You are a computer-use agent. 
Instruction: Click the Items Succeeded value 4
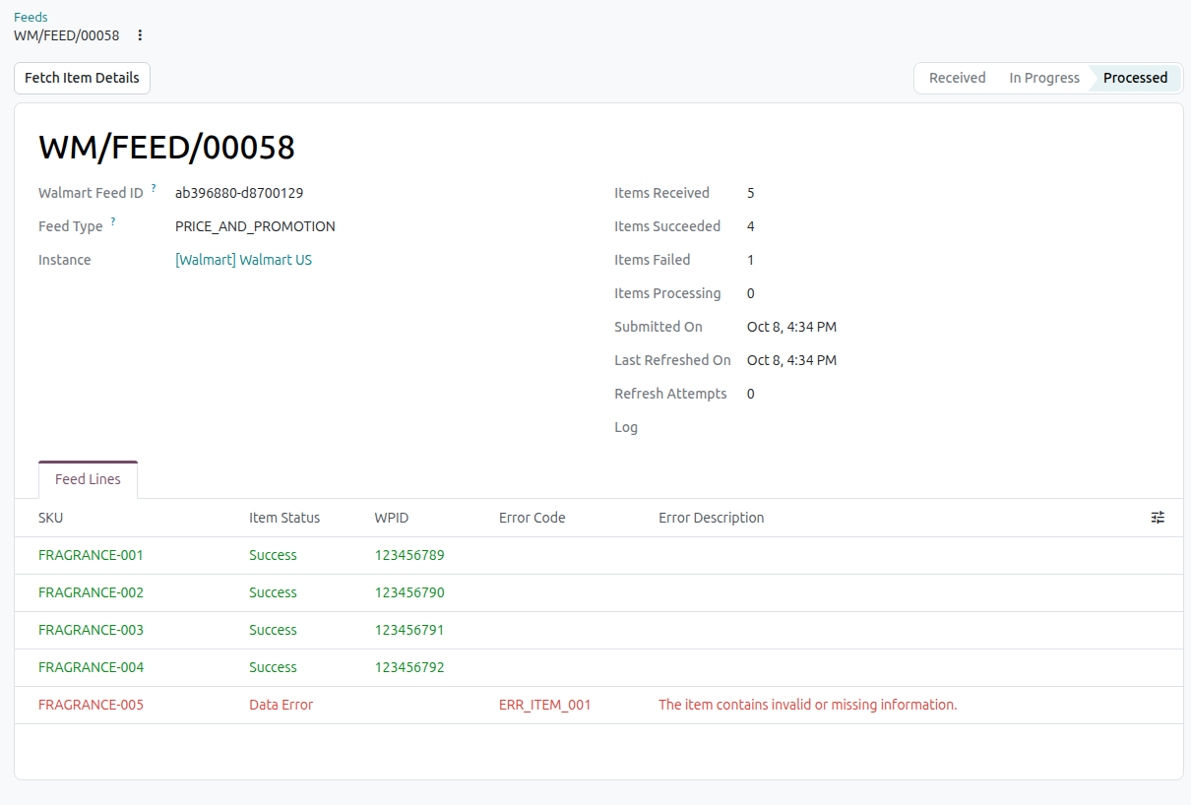tap(751, 226)
